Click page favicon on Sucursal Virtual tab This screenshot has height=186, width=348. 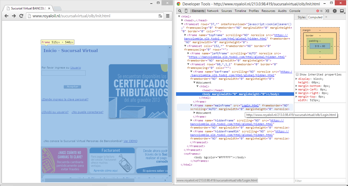(x=8, y=8)
